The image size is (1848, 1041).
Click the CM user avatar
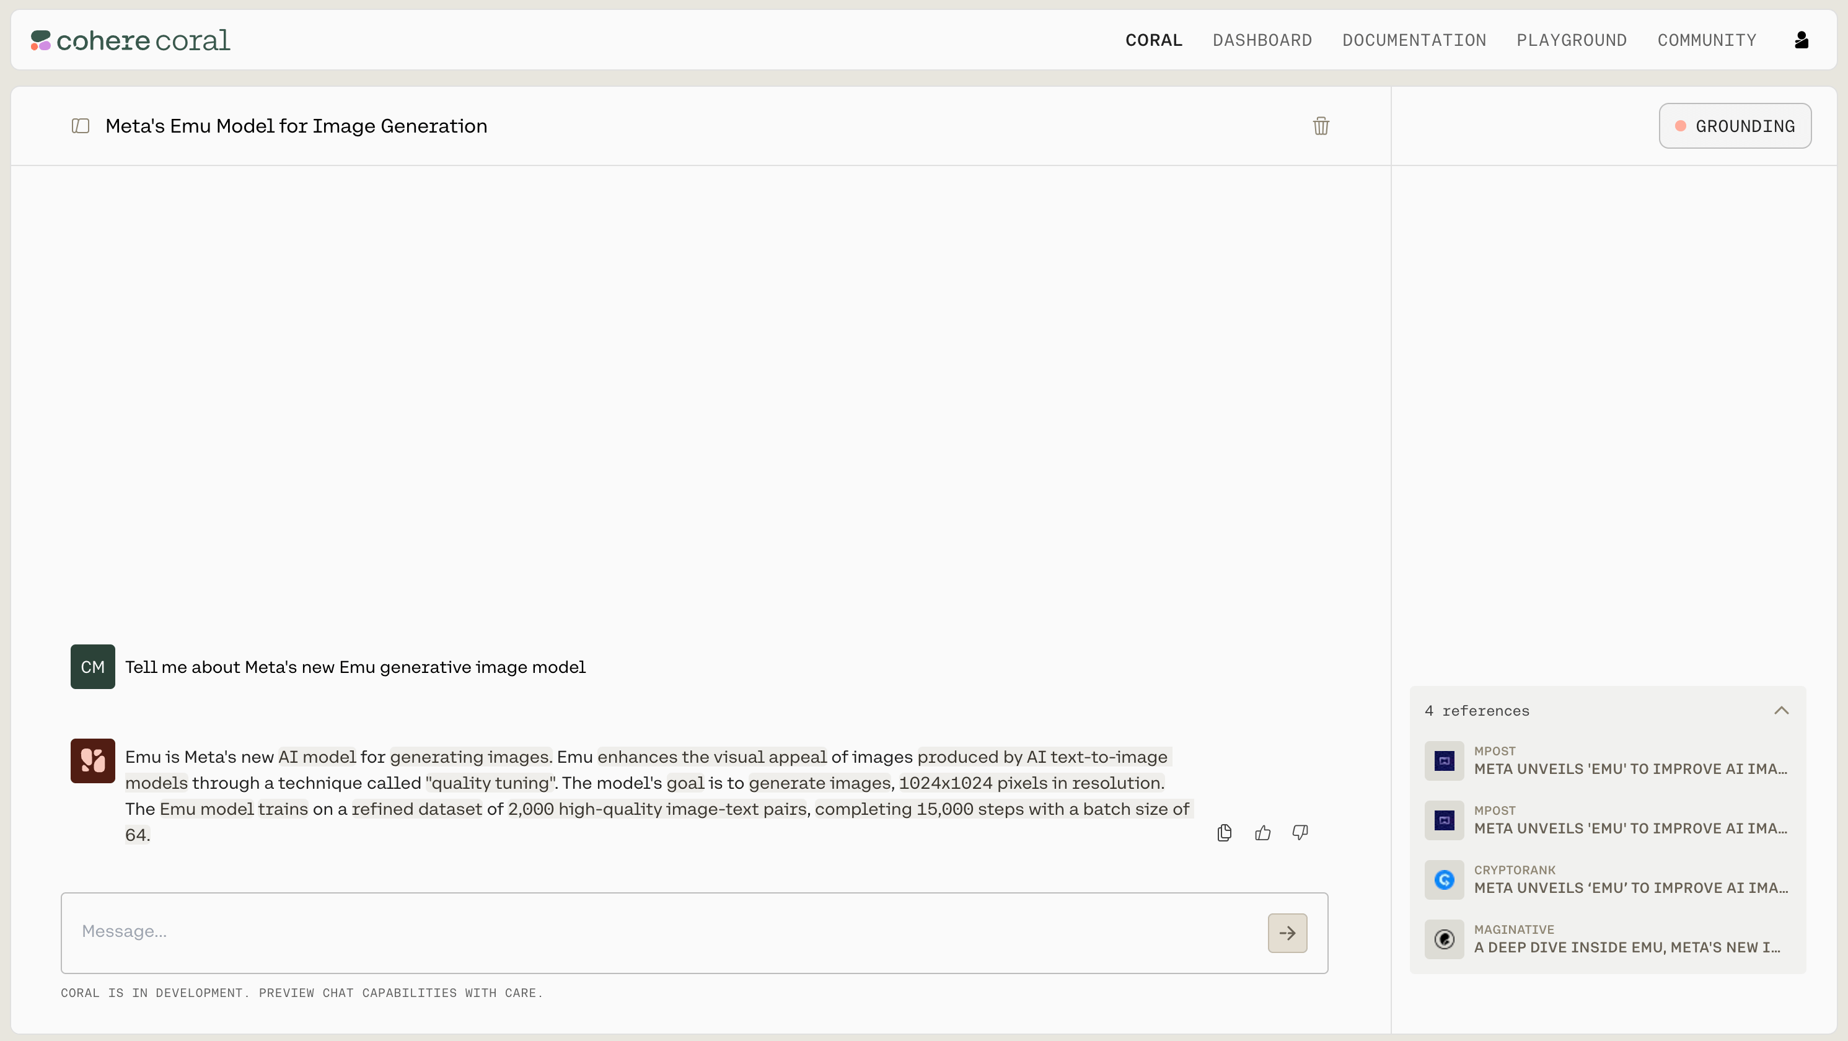pyautogui.click(x=92, y=667)
